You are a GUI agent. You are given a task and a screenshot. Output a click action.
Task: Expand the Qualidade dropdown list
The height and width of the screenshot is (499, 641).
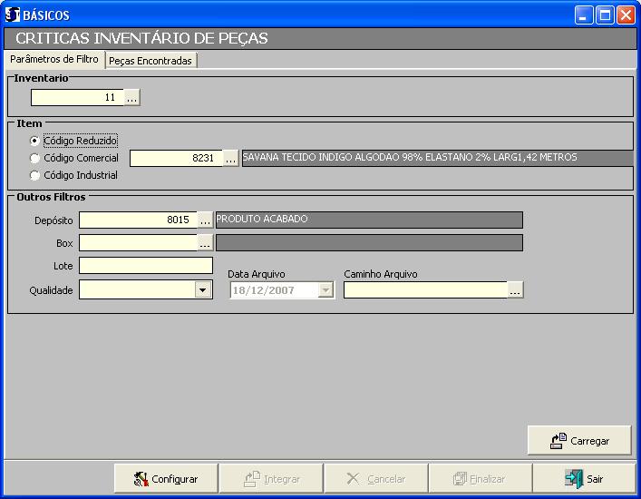tap(203, 289)
